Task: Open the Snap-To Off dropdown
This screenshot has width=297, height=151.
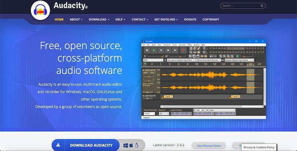Action: point(164,114)
